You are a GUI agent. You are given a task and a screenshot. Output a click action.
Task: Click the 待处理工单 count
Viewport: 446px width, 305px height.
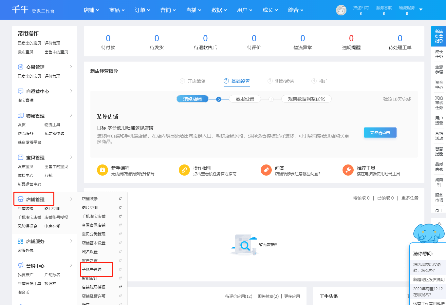[x=400, y=38]
